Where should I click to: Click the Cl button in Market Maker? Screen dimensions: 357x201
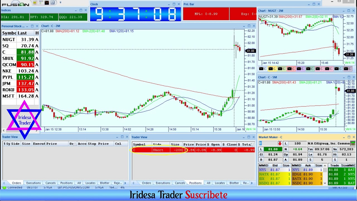coord(261,155)
